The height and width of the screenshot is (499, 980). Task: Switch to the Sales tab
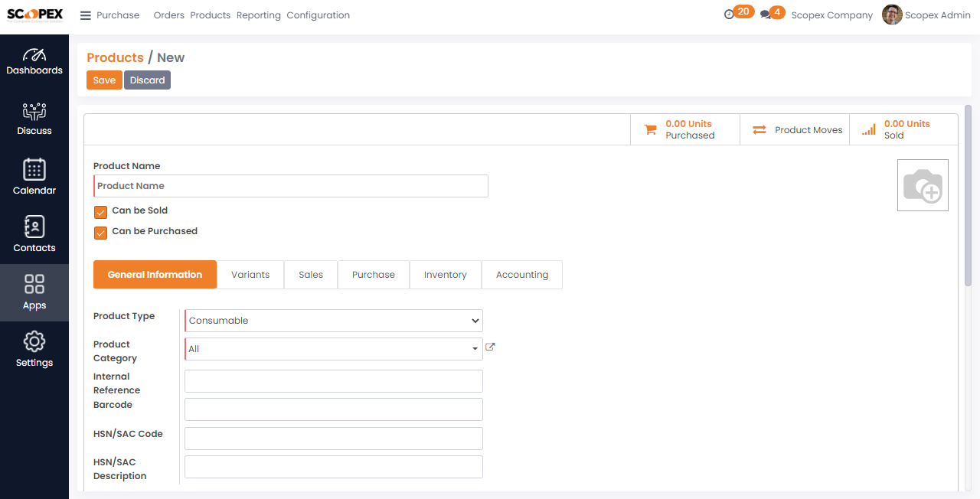pyautogui.click(x=311, y=275)
